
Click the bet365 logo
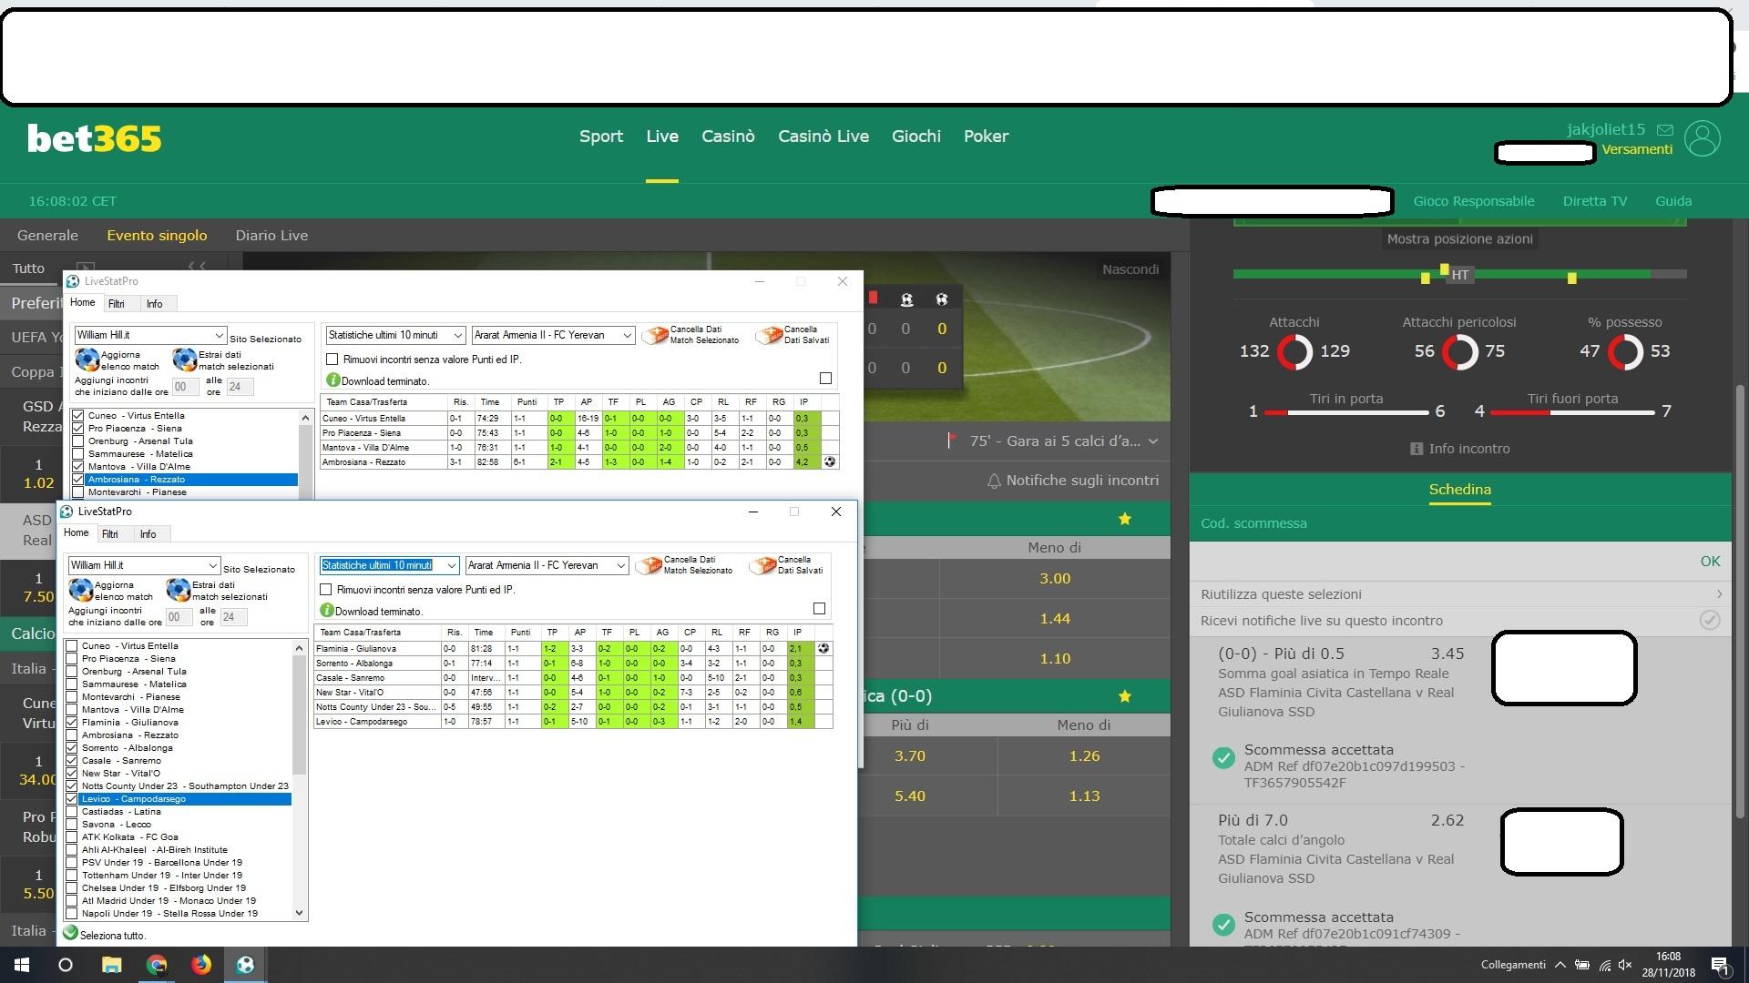pyautogui.click(x=94, y=138)
